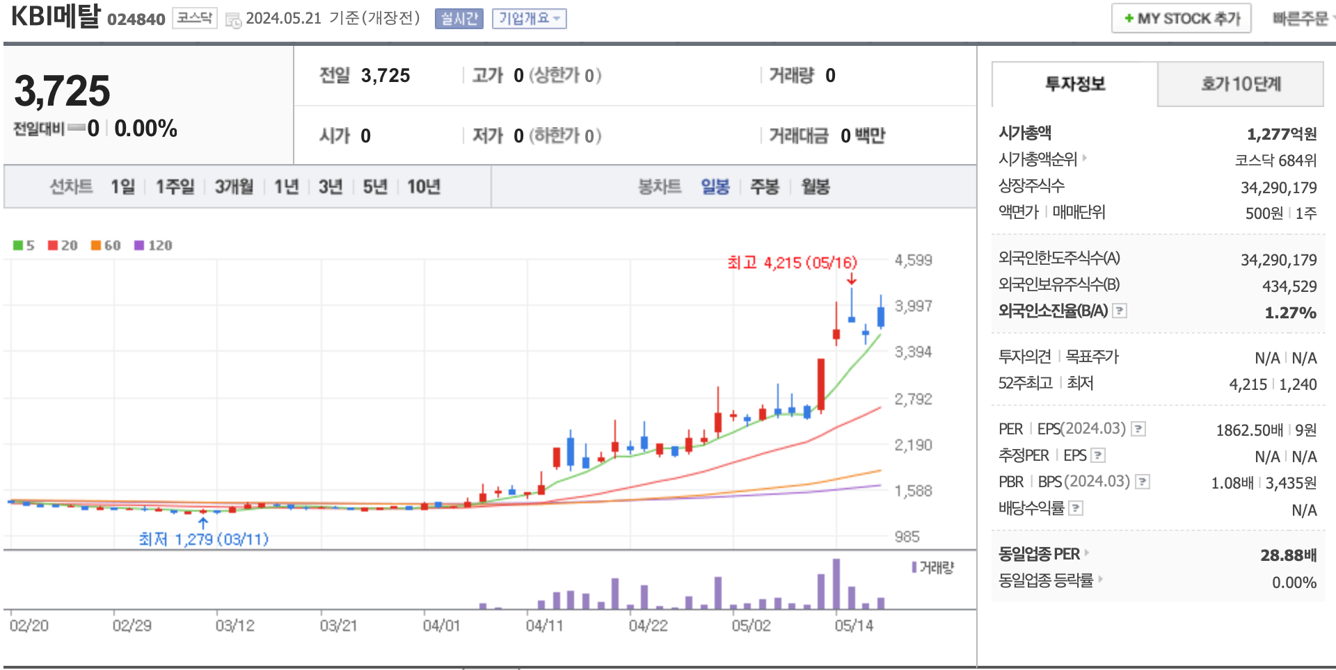Click rank value 코스닥 684위
This screenshot has height=670, width=1336.
tap(1276, 160)
